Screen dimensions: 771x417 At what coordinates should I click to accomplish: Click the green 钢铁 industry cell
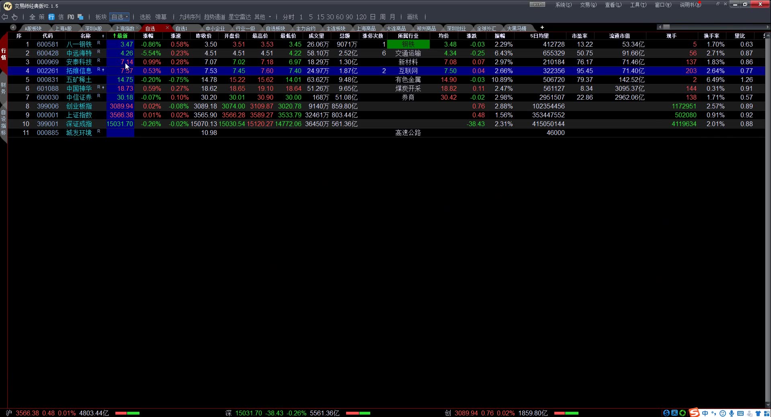click(x=408, y=44)
